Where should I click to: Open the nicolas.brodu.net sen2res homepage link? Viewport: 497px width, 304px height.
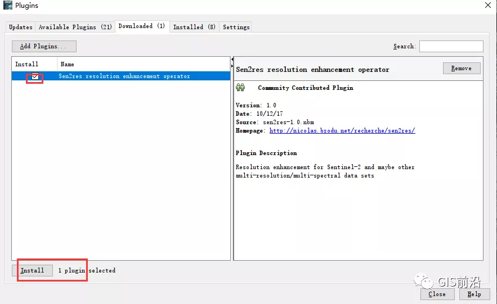(342, 131)
